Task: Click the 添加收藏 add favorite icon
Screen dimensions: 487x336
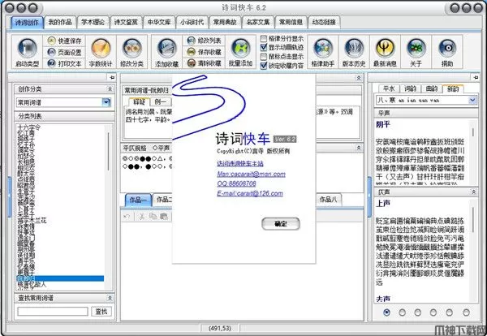Action: (166, 48)
